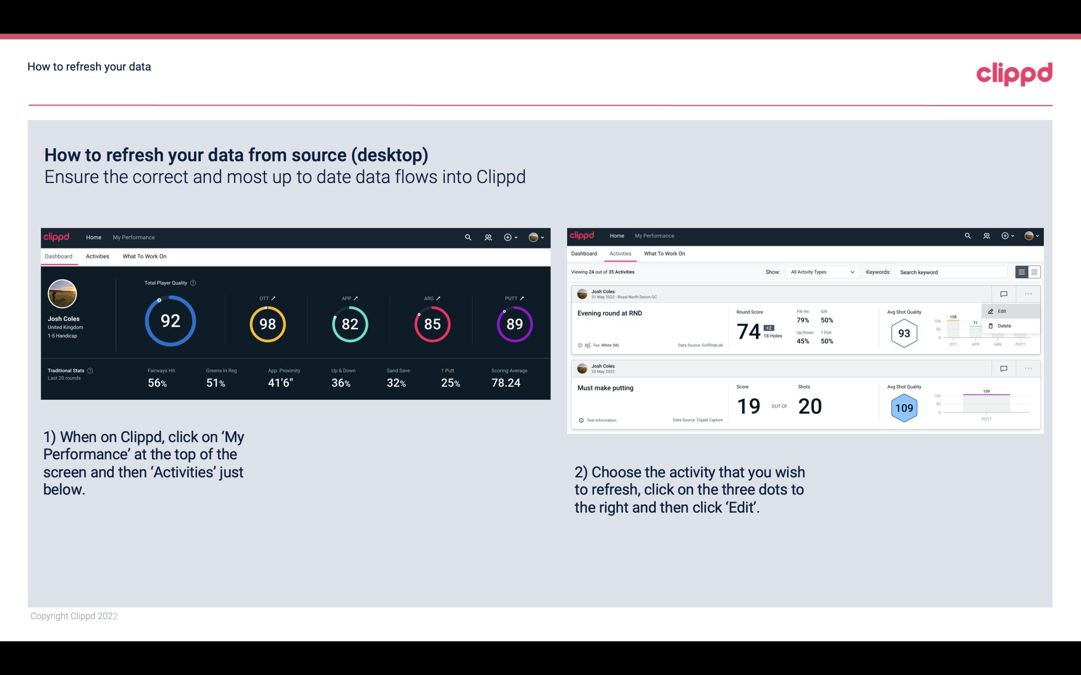Click My Performance navigation menu item
The width and height of the screenshot is (1081, 675).
coord(134,237)
